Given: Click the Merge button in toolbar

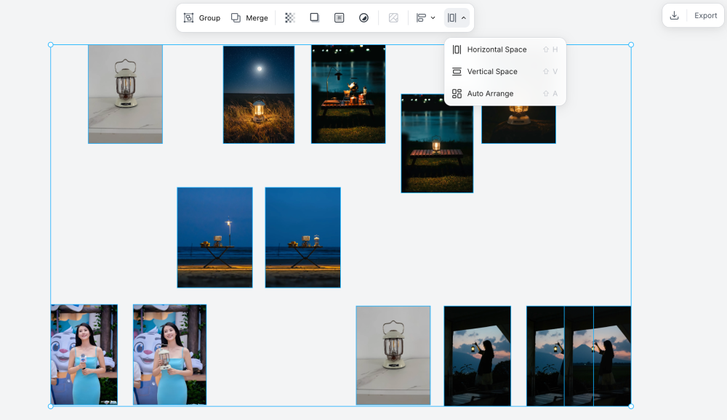Looking at the screenshot, I should (x=249, y=17).
